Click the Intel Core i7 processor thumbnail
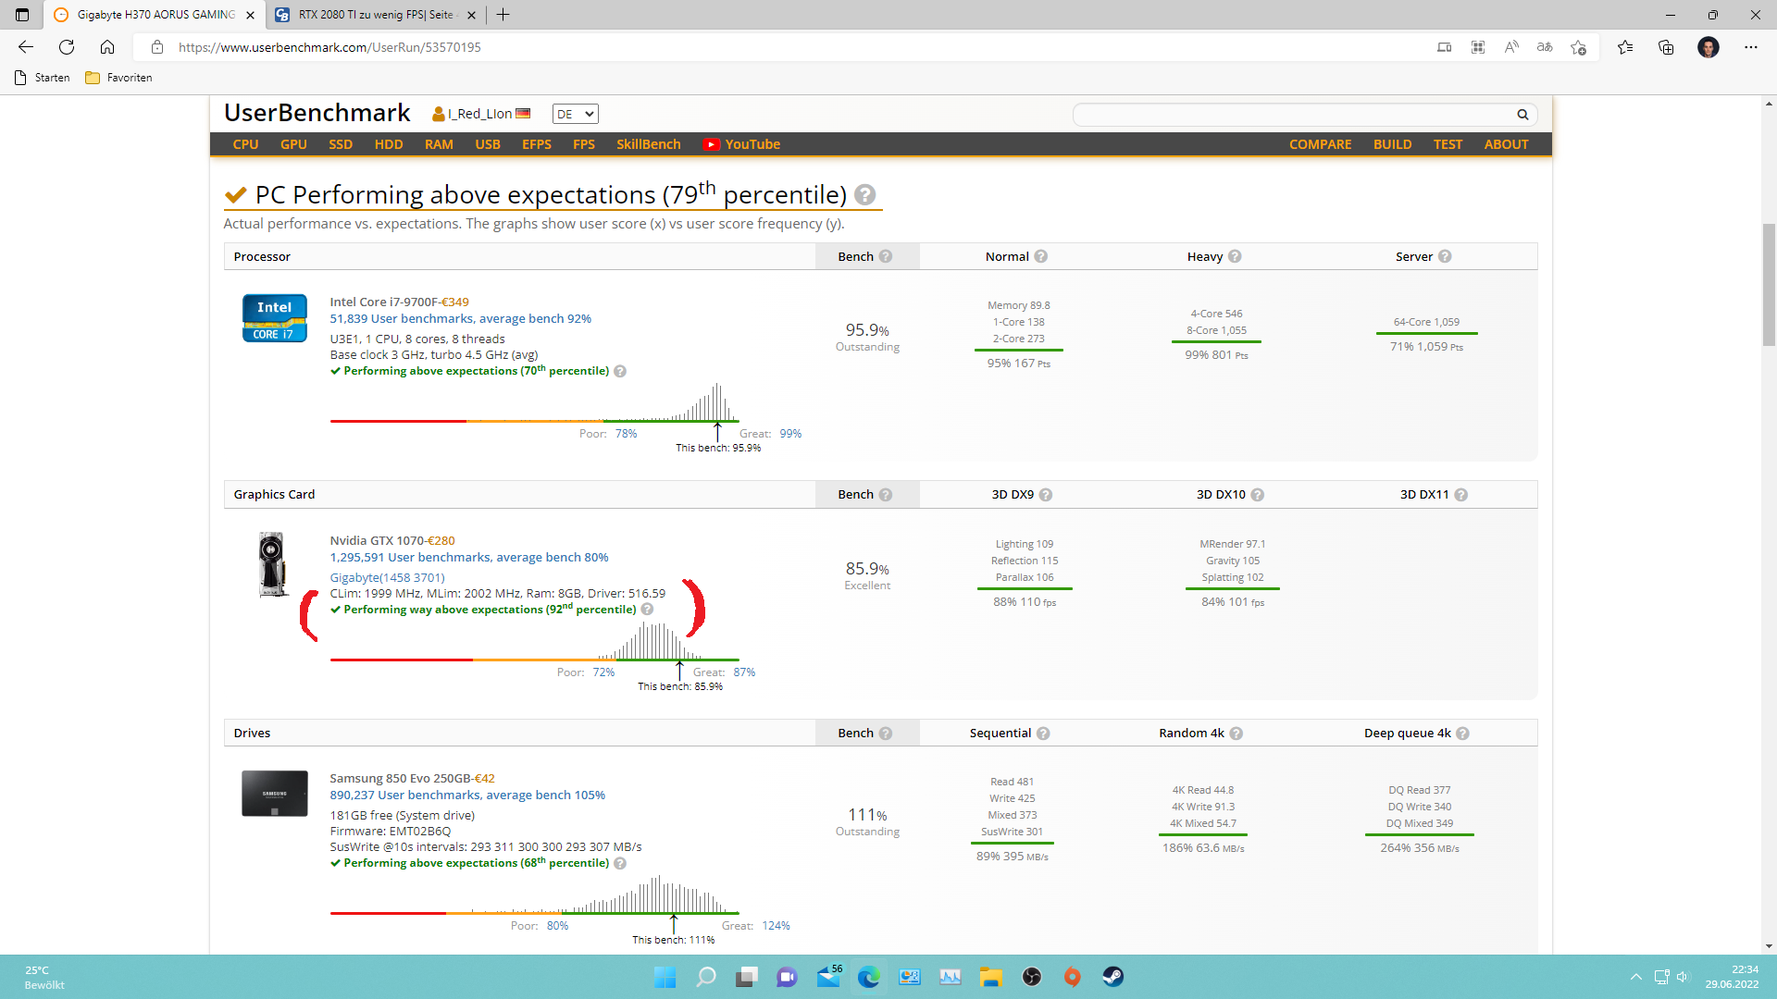 (274, 318)
